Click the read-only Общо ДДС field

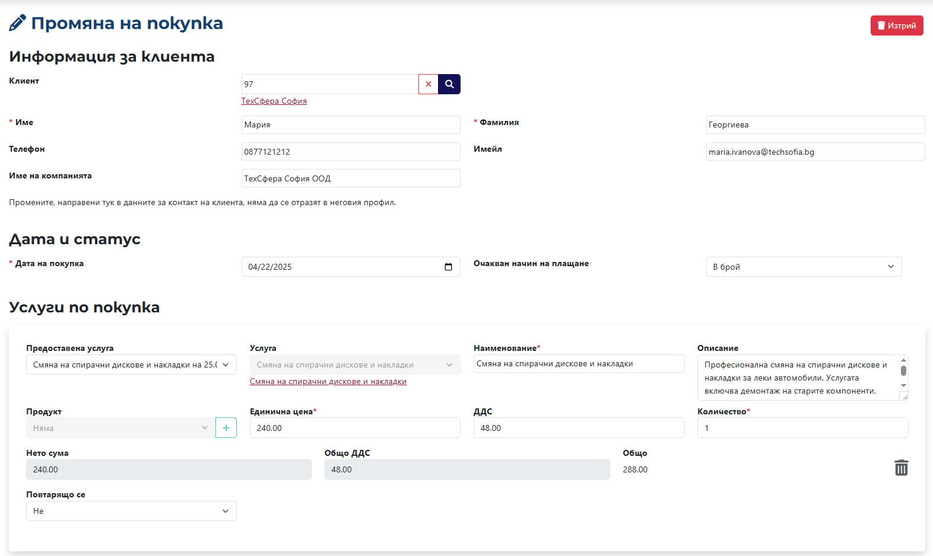coord(467,469)
